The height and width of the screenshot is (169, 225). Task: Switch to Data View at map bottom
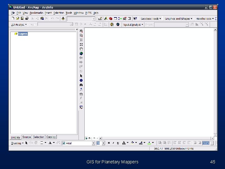[x=86, y=138]
